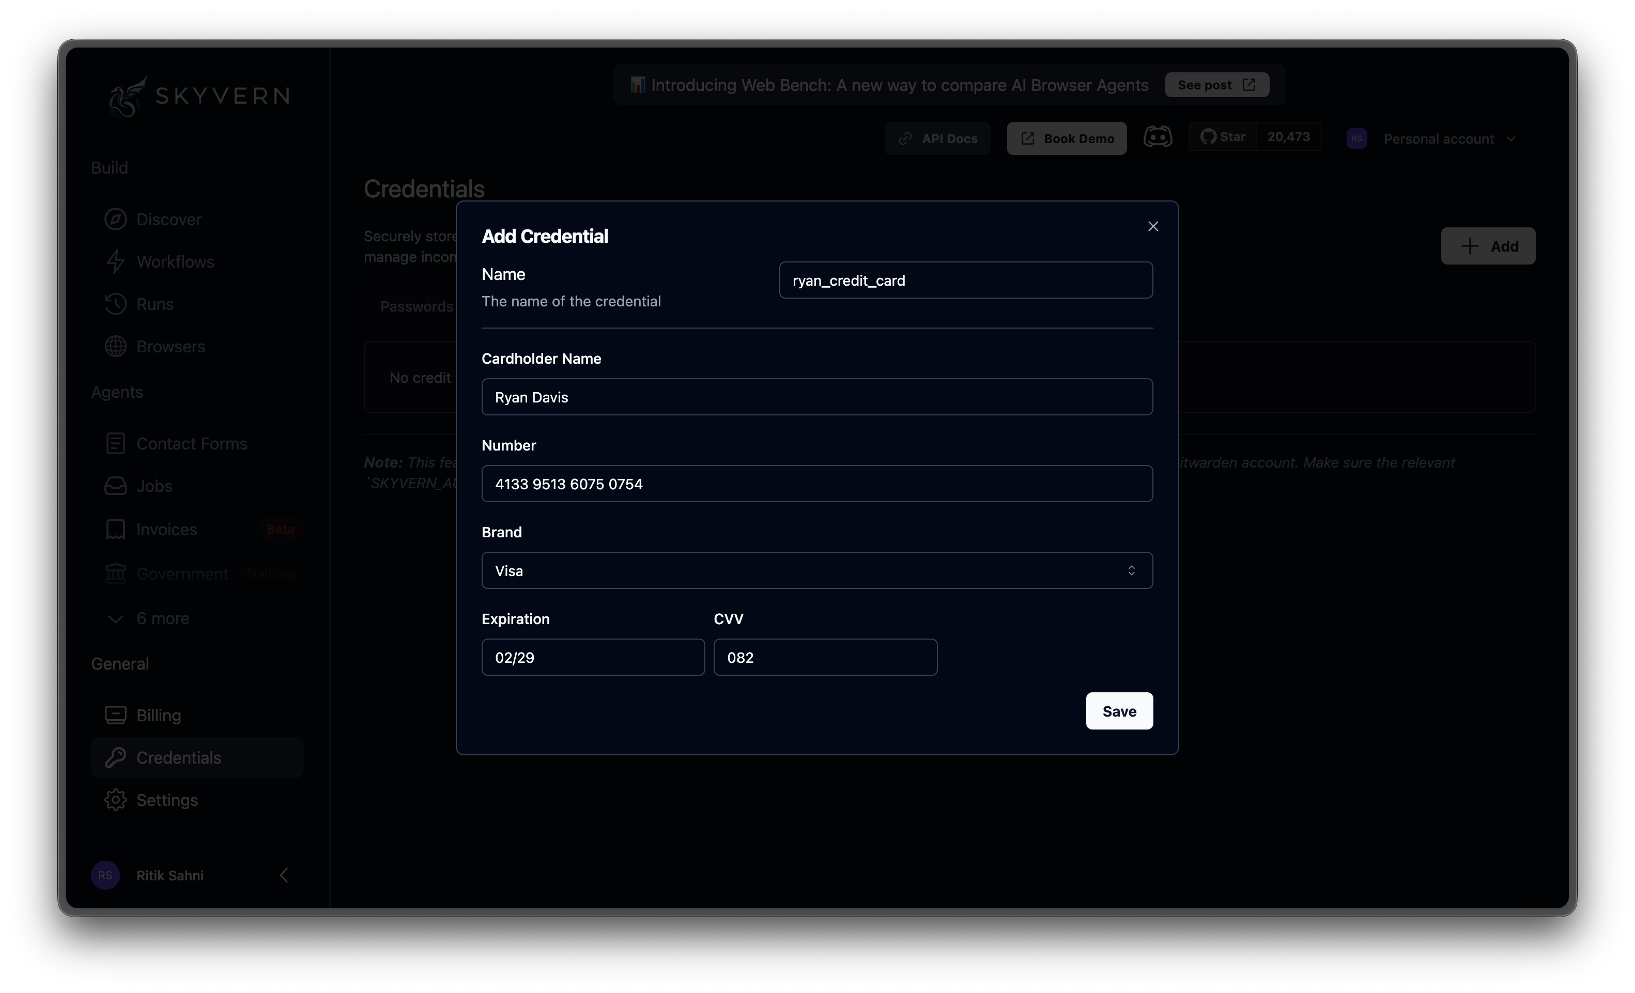Close the Add Credential dialog
The image size is (1635, 993).
pos(1152,226)
